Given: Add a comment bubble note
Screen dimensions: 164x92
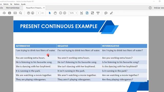Looking at the screenshot, I should click(x=106, y=13).
